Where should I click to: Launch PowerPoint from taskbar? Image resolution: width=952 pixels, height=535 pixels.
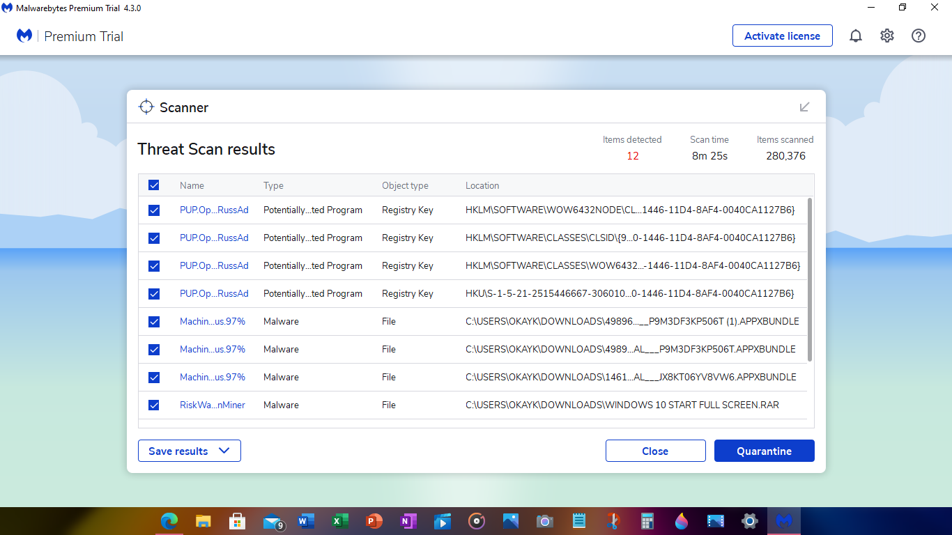pyautogui.click(x=374, y=520)
